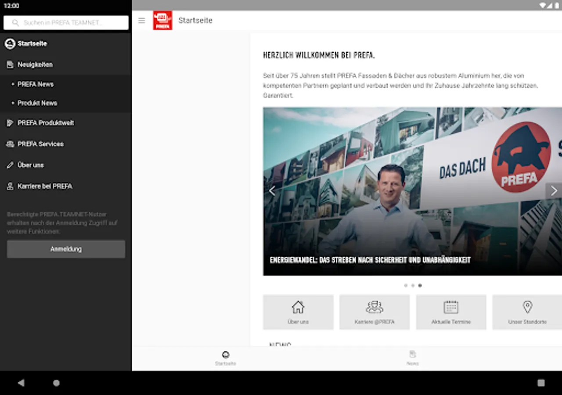Click the Startseite sidebar icon
Image resolution: width=562 pixels, height=395 pixels.
[x=10, y=43]
